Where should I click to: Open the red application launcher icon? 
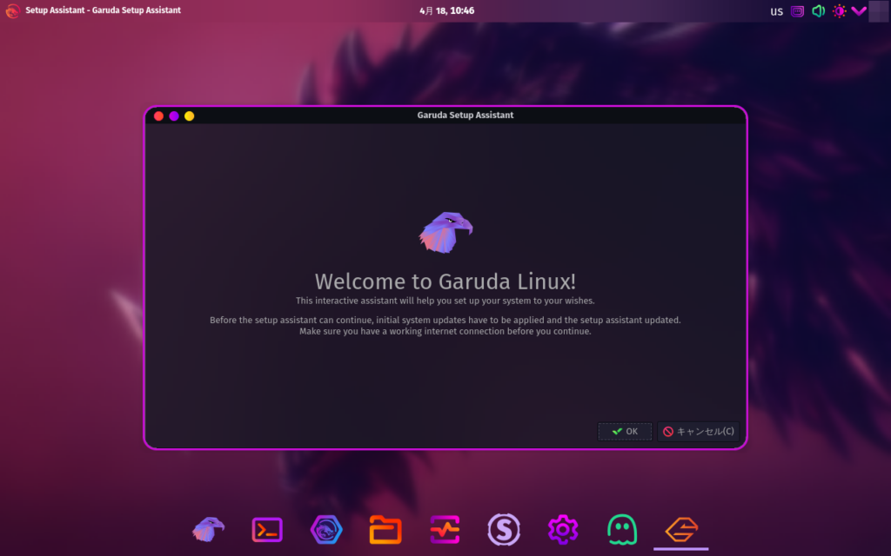12,11
